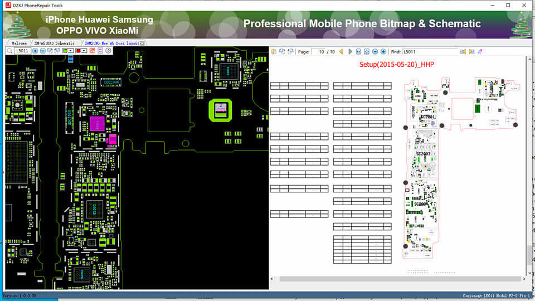Screen dimensions: 535x301
Task: Select SAMSUNG New A5 Duos layout tab
Action: click(111, 43)
